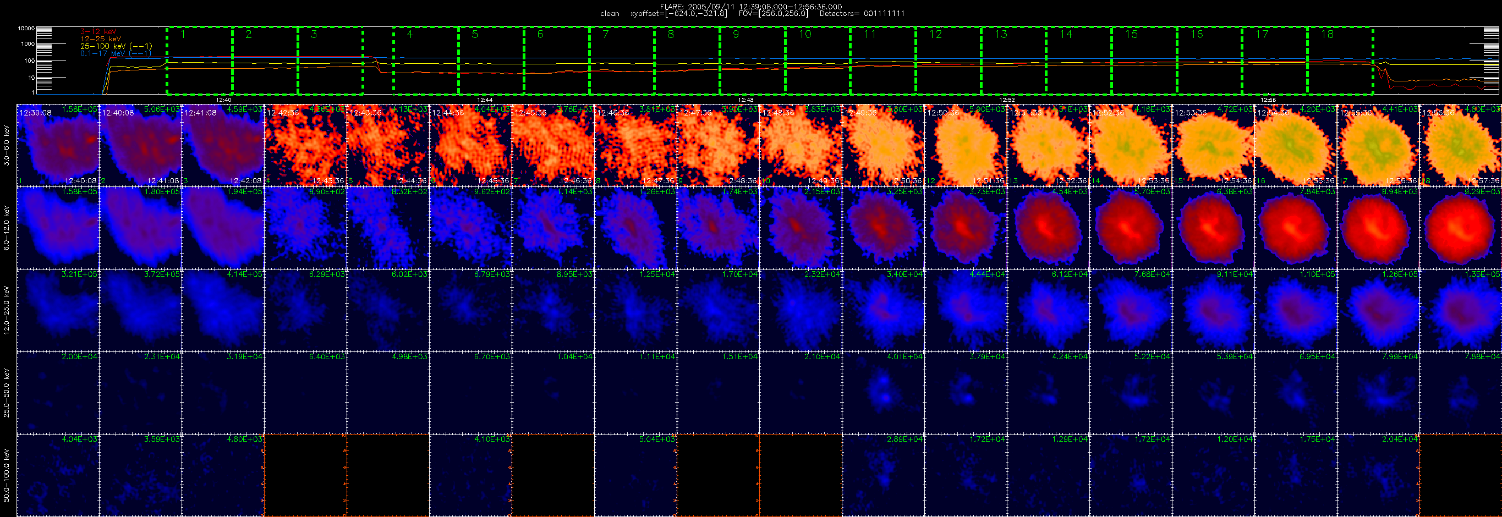
Task: Click the 10000 y-axis label
Action: [x=26, y=29]
